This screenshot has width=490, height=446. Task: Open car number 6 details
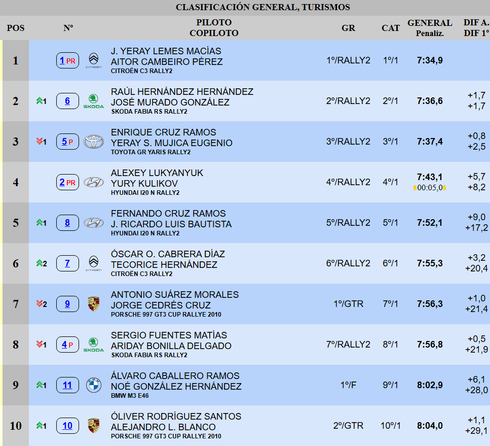point(67,101)
